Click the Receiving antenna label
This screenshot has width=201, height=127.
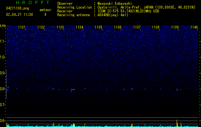73,15
